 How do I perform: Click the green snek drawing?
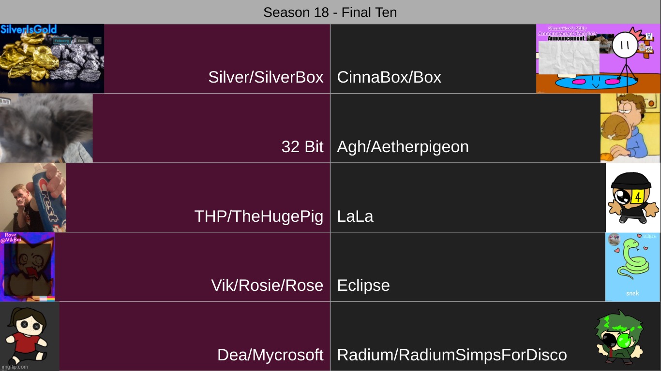coord(632,267)
